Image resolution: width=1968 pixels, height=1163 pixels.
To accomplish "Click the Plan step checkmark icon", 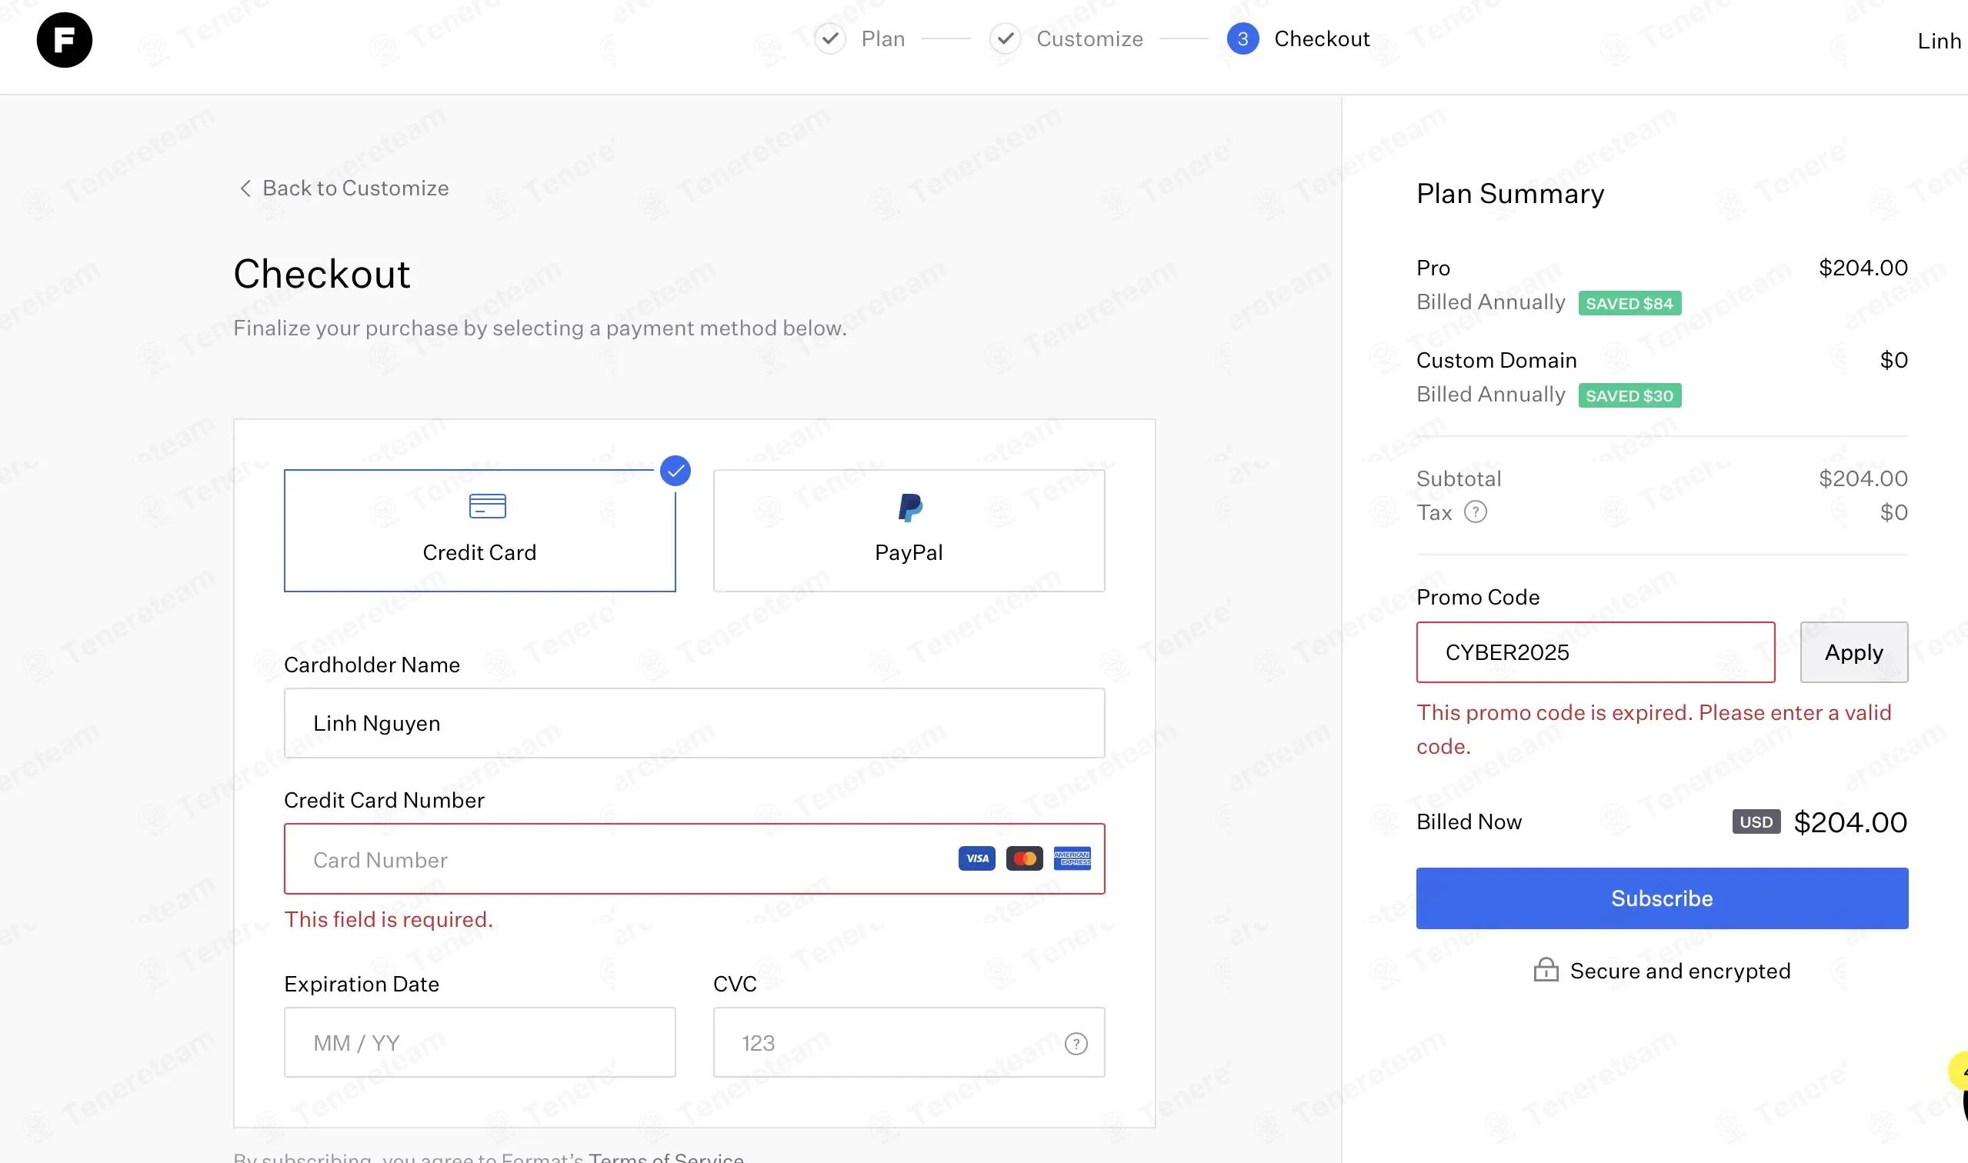I will (829, 38).
